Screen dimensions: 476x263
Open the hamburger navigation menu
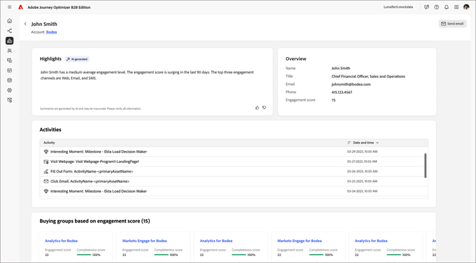(10, 7)
